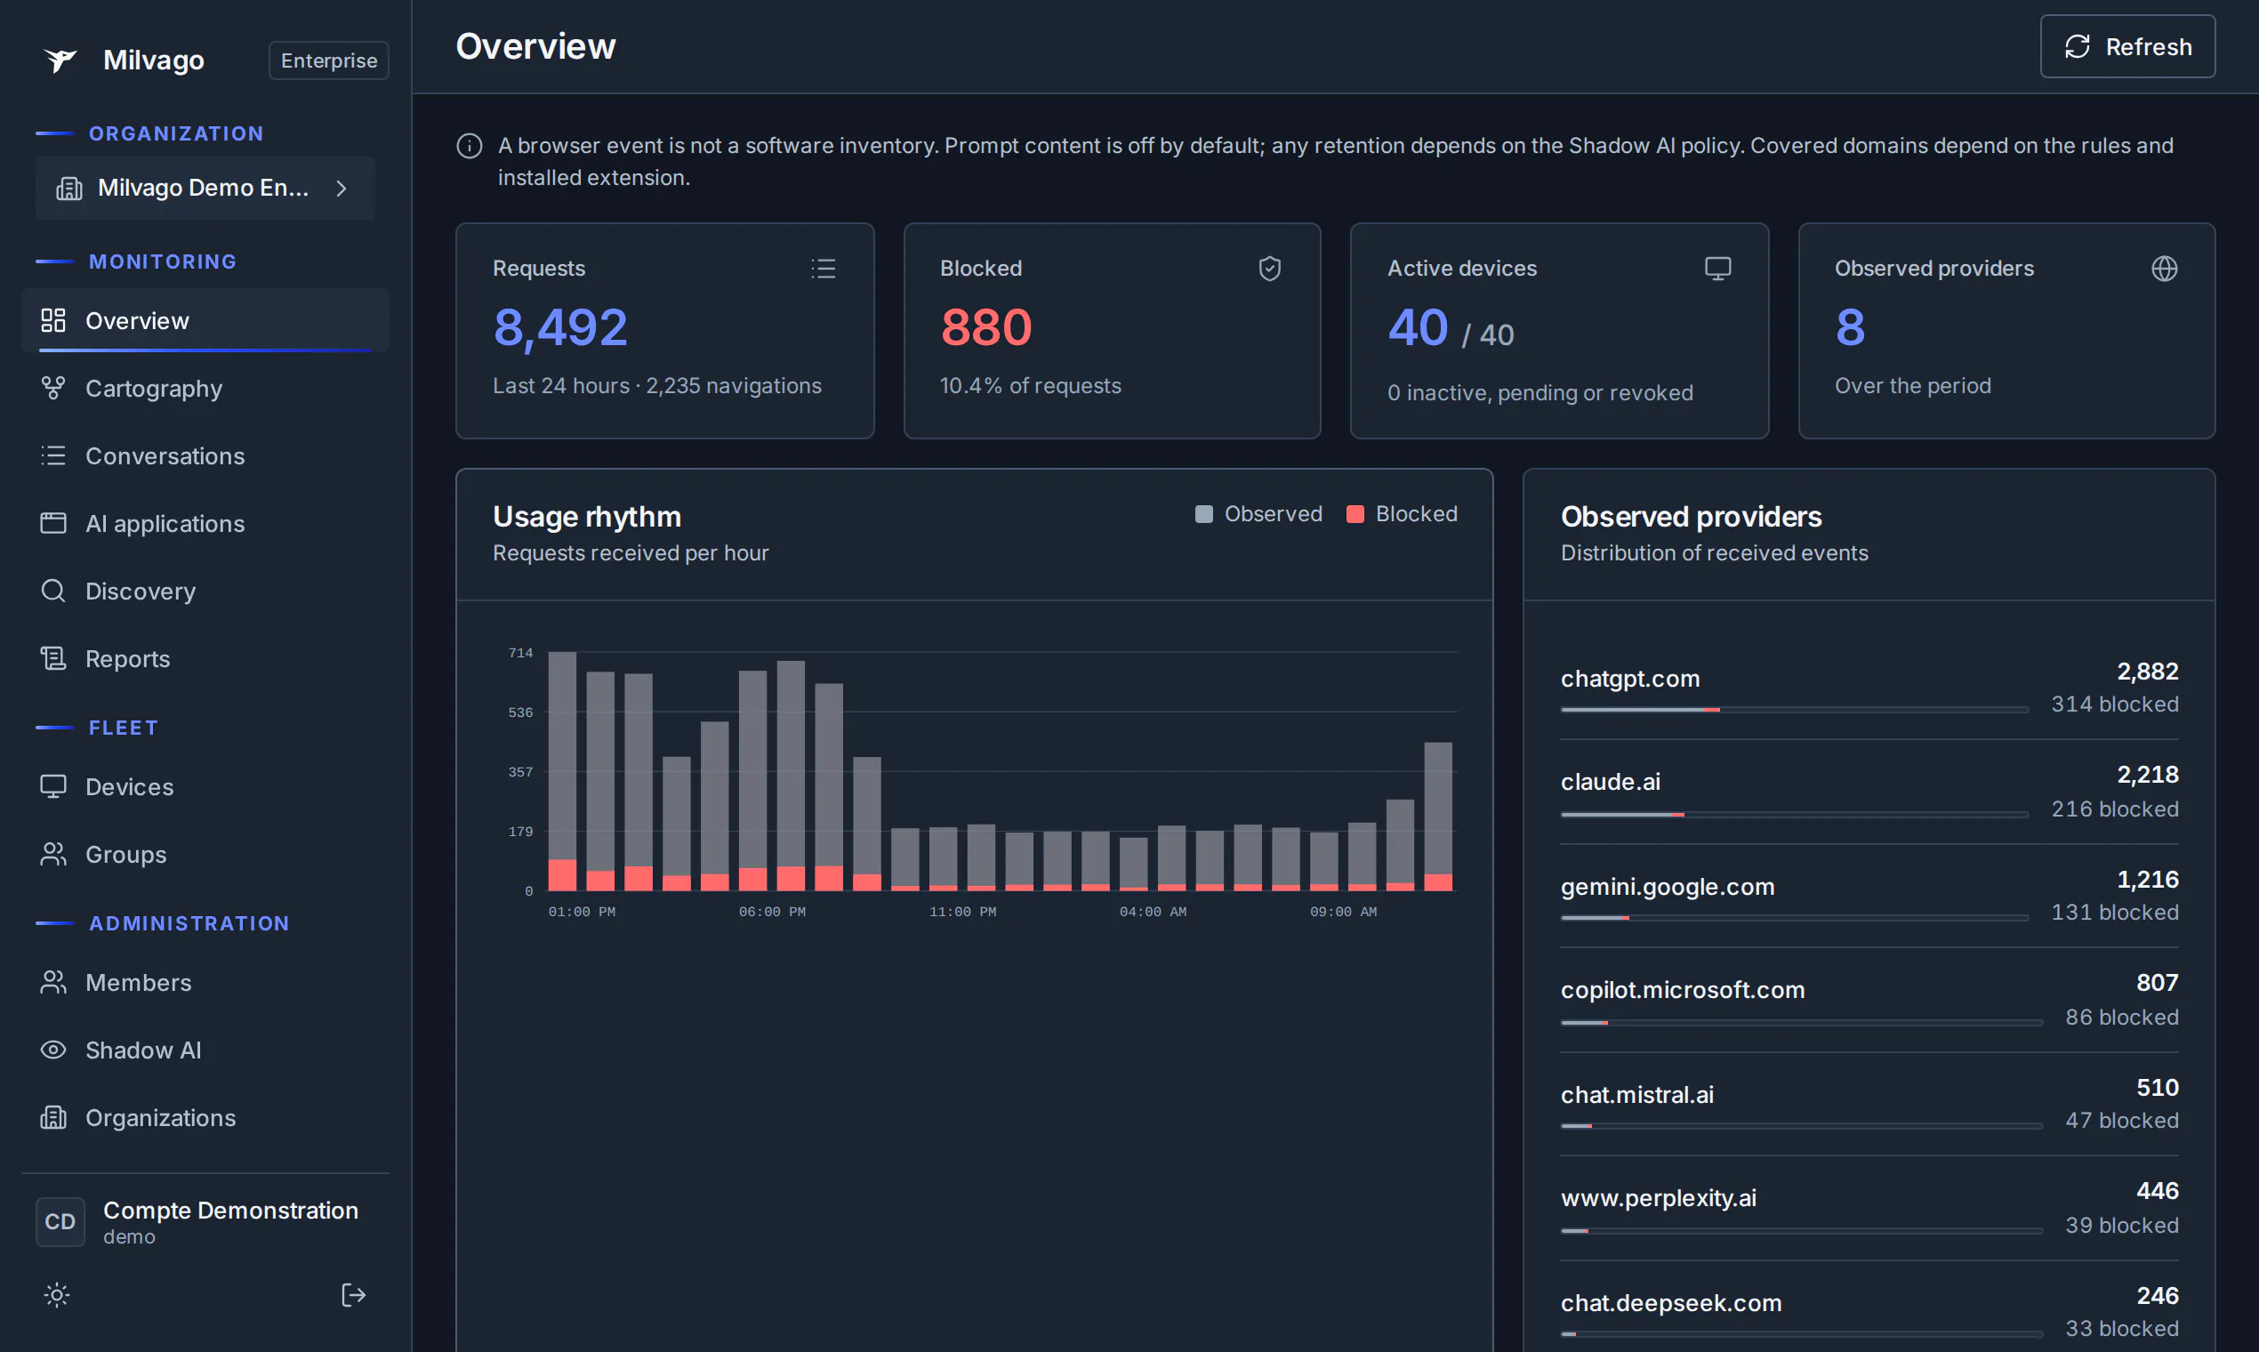Open the Milvago Demo En... organization selector
Screen dimensions: 2259x1352
point(205,189)
